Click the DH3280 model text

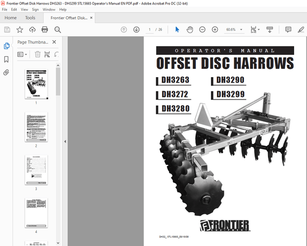(176, 108)
